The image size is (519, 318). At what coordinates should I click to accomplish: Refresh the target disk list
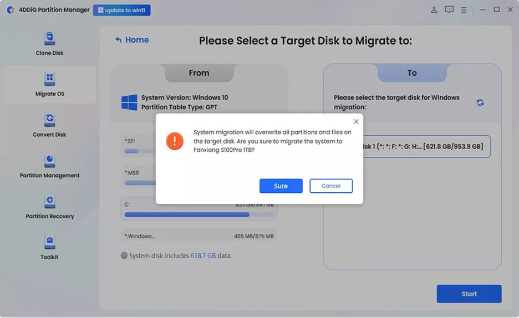tap(480, 102)
